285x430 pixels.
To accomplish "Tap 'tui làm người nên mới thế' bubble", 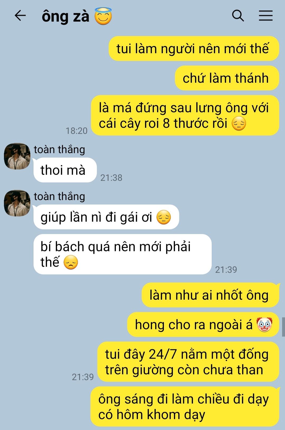I will [194, 49].
